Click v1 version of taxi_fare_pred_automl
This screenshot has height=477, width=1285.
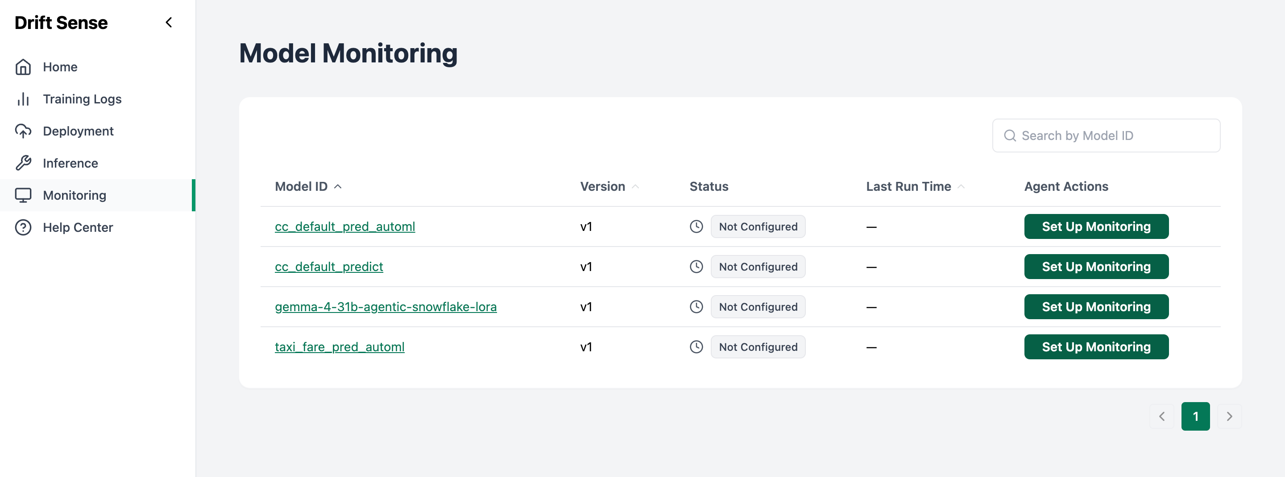click(586, 347)
